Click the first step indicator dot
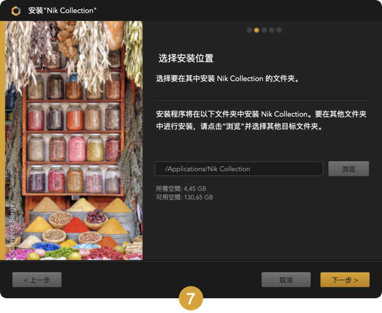The image size is (382, 313). 249,30
